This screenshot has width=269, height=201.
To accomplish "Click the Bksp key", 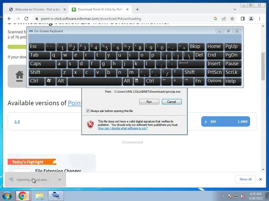I will click(x=196, y=47).
